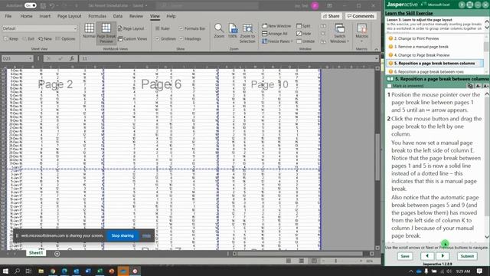The width and height of the screenshot is (490, 276).
Task: Open the Name Box dropdown arrow
Action: click(x=30, y=58)
